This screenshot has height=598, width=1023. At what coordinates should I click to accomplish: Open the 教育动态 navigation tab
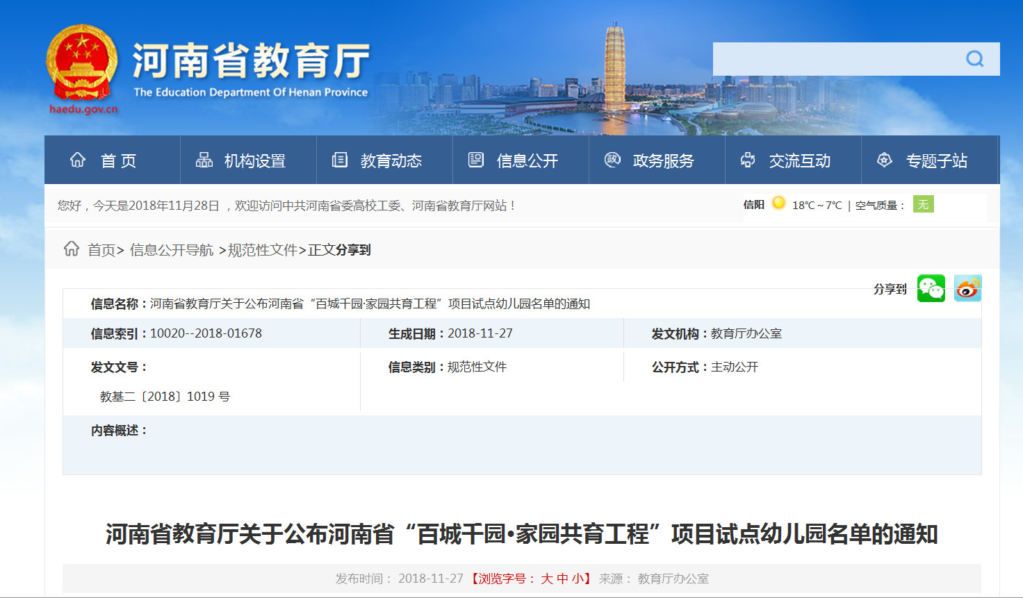click(391, 161)
